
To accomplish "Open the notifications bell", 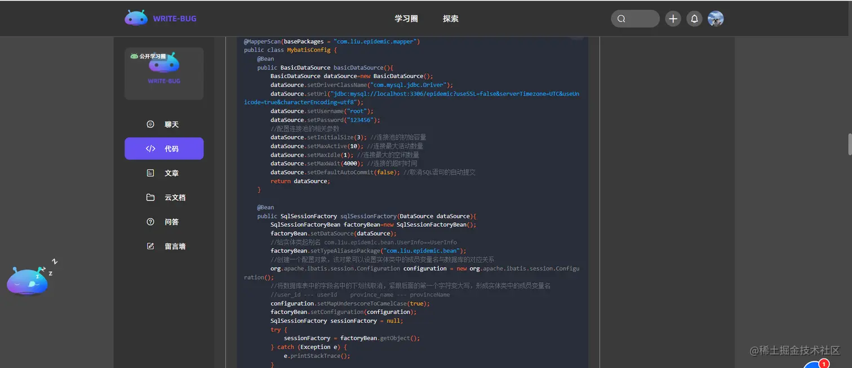I will click(695, 19).
